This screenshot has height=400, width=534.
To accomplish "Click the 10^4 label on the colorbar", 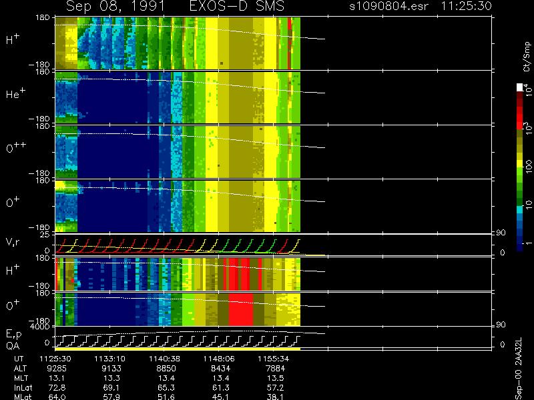I will click(x=528, y=90).
